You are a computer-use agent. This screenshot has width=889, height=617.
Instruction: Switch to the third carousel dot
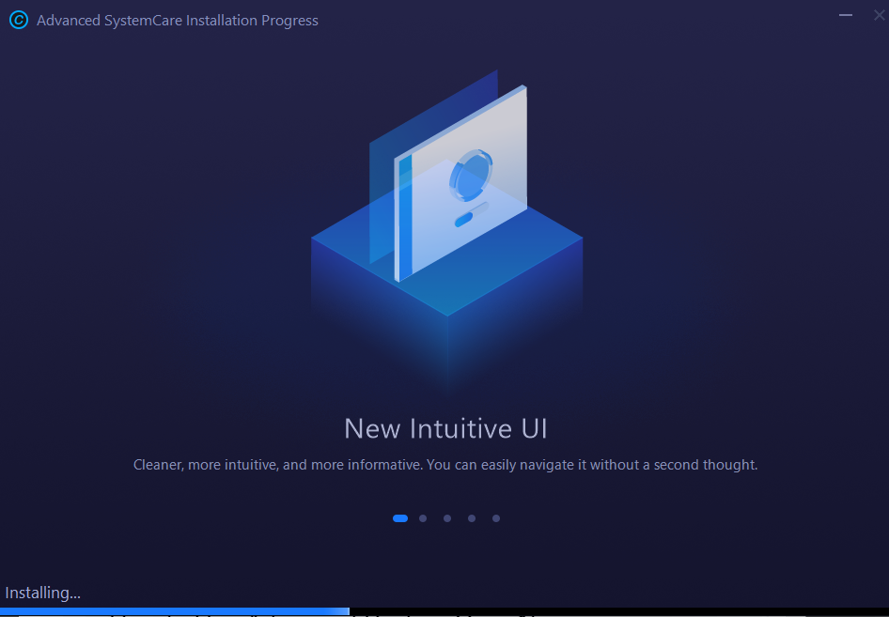point(446,517)
